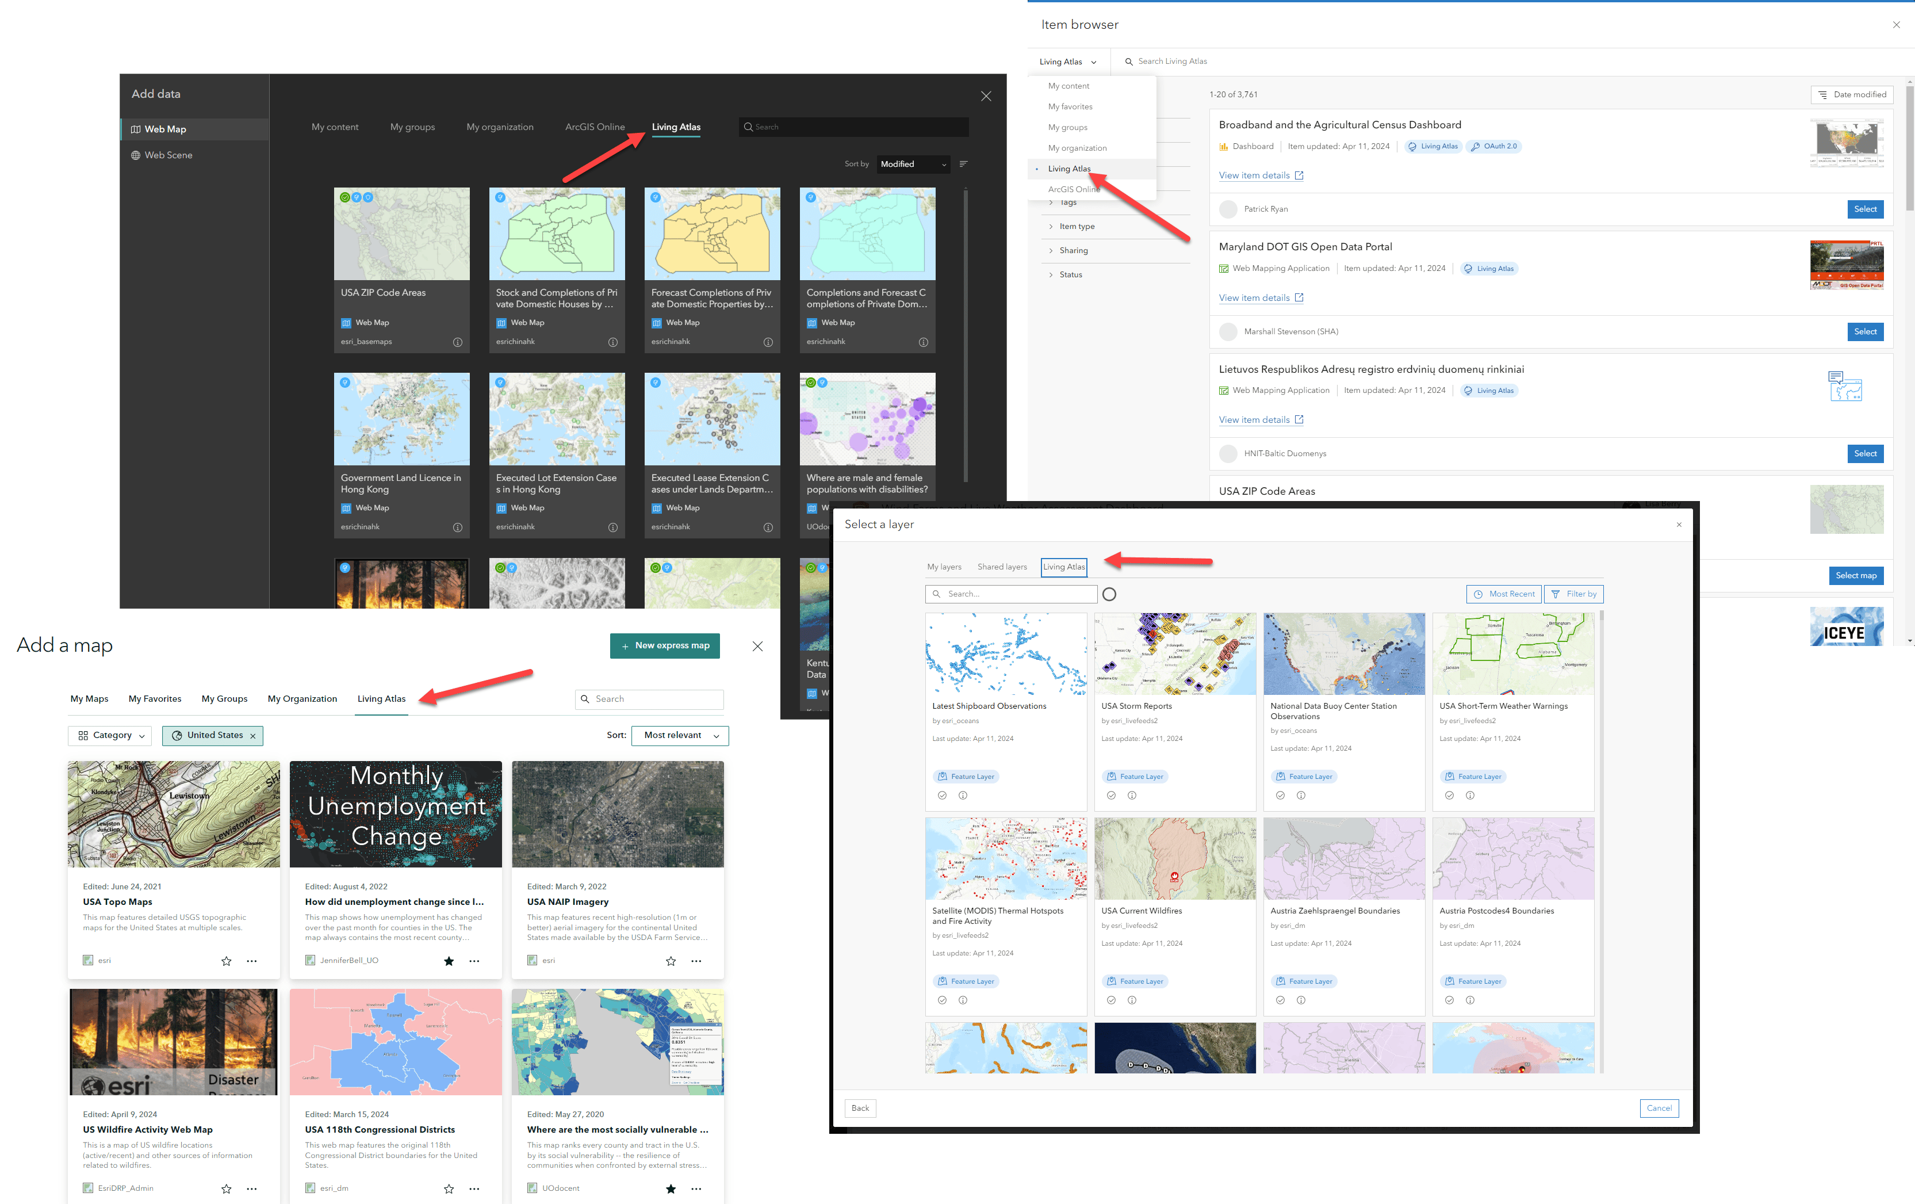1915x1204 pixels.
Task: Click info icon on USA ZIP Code Areas card
Action: click(457, 342)
